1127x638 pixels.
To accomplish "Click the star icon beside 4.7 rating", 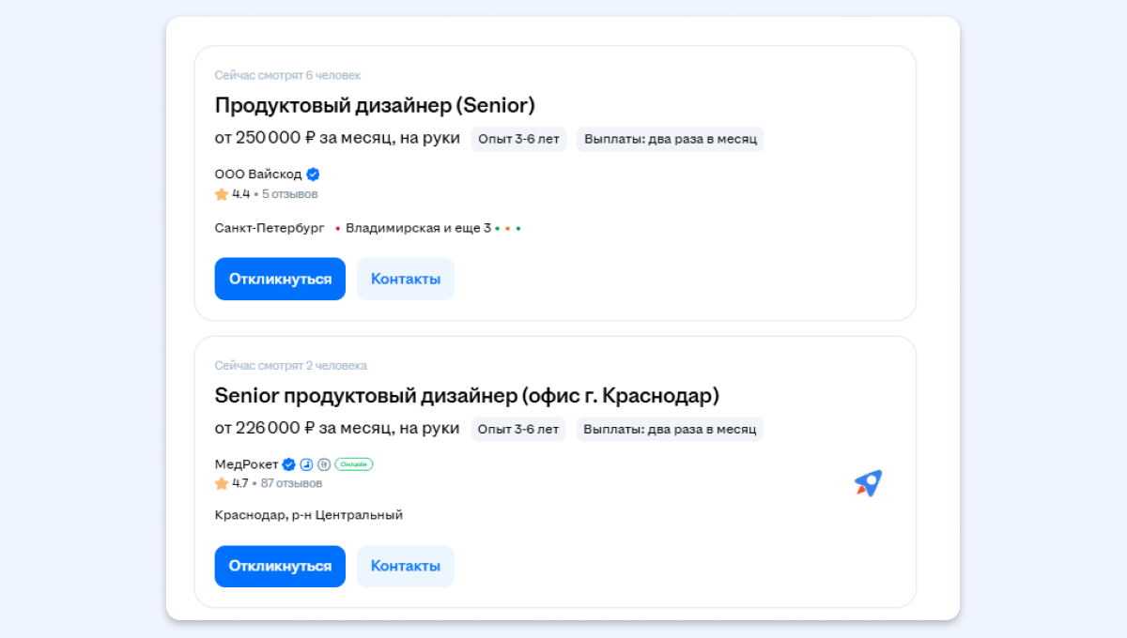I will click(x=222, y=483).
